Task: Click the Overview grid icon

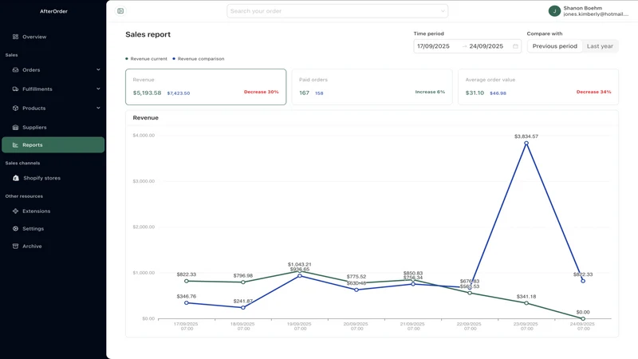Action: (x=15, y=37)
